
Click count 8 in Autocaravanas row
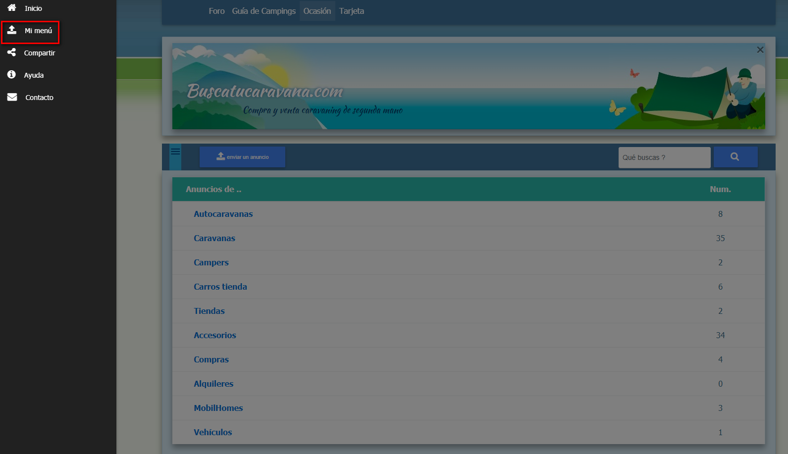[720, 214]
